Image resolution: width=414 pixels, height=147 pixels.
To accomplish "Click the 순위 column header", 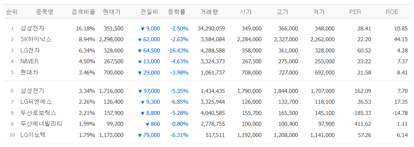I will [12, 12].
